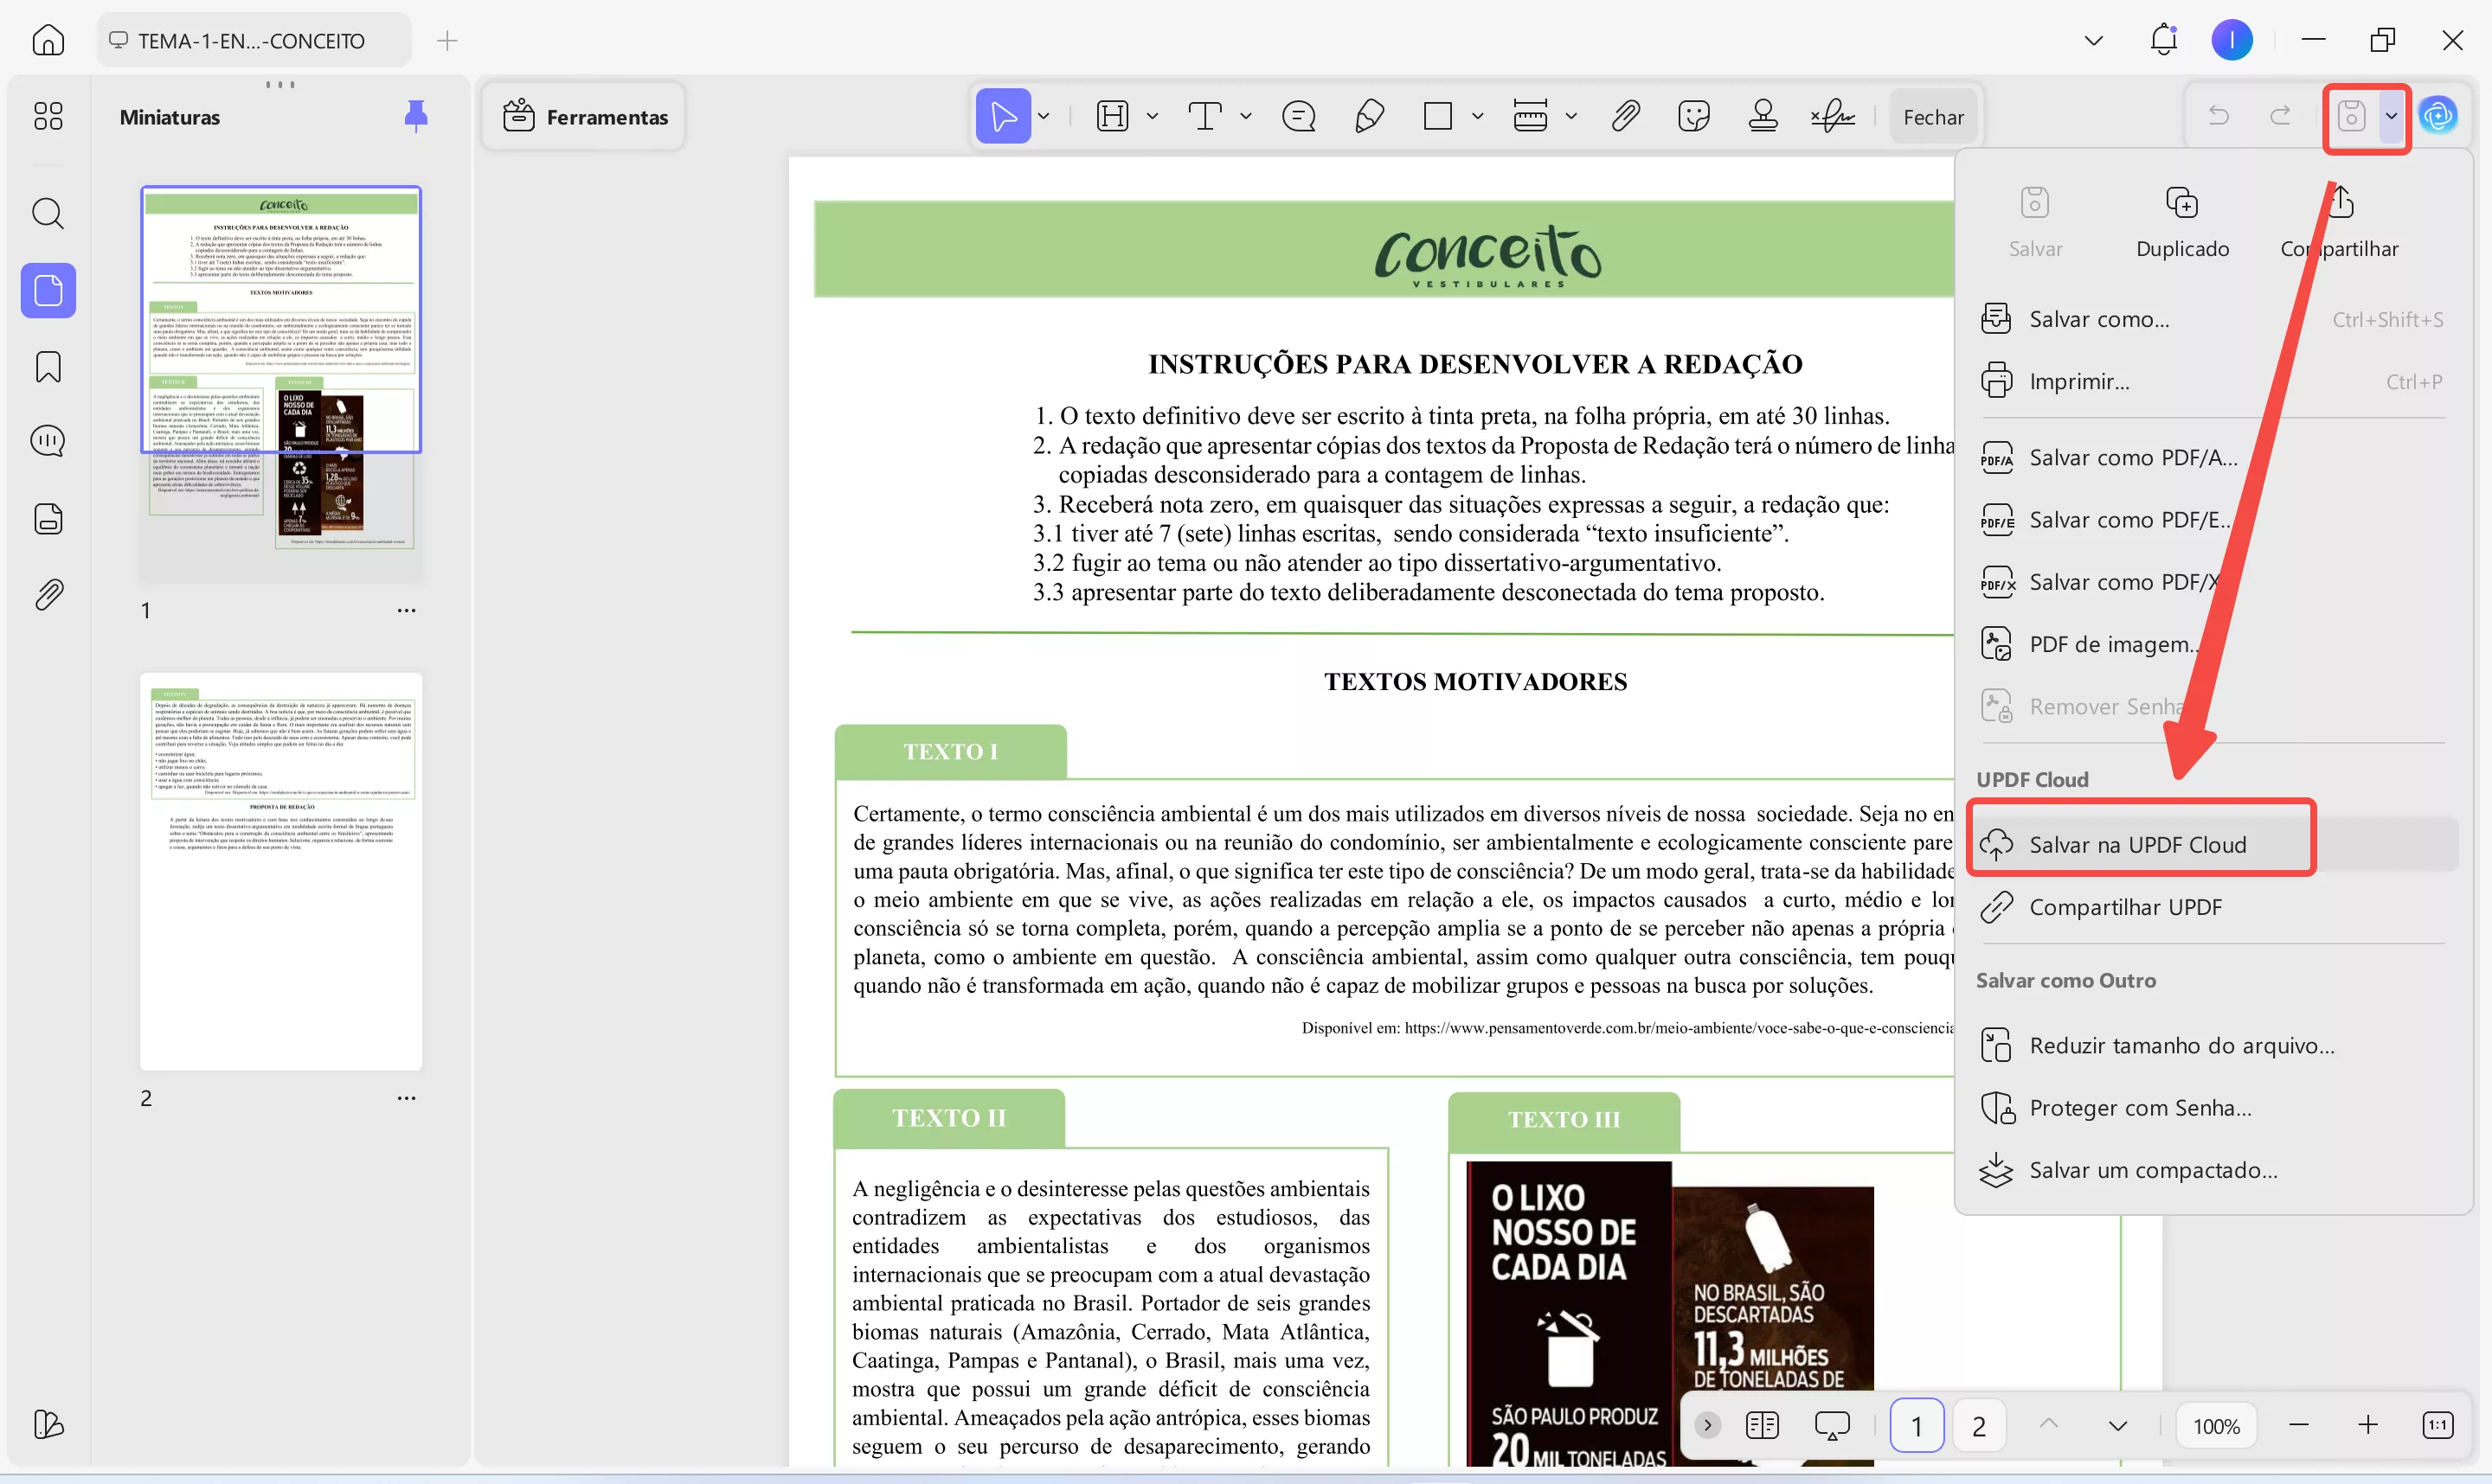This screenshot has height=1484, width=2492.
Task: Select the signature tool
Action: (x=1832, y=117)
